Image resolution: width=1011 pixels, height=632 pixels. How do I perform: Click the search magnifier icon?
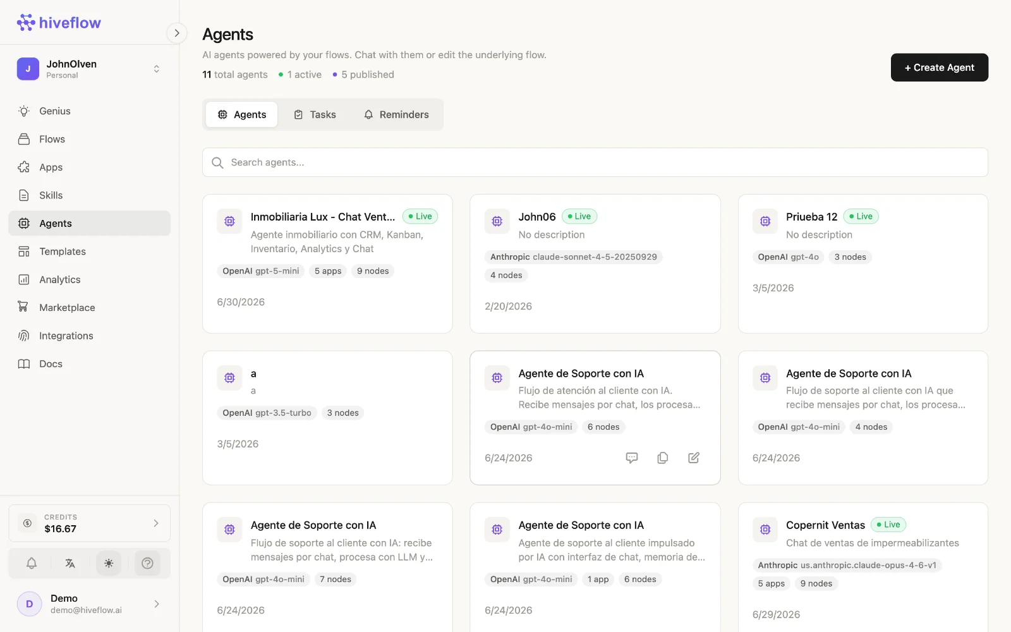217,163
